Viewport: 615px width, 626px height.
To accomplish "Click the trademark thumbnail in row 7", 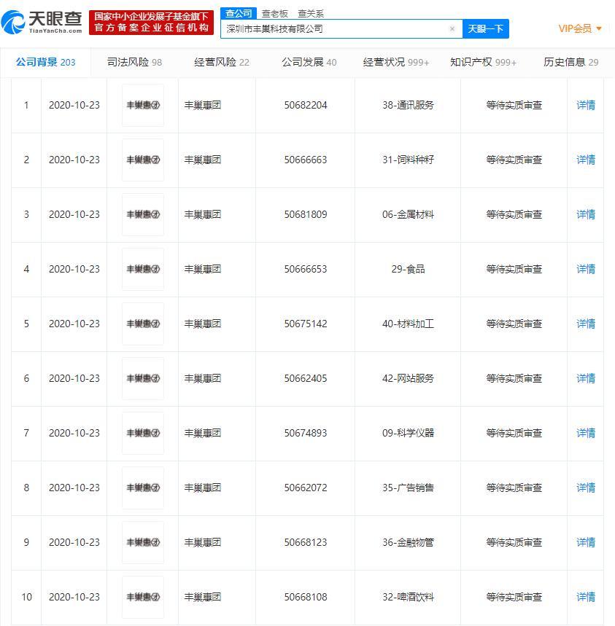I will (x=143, y=433).
